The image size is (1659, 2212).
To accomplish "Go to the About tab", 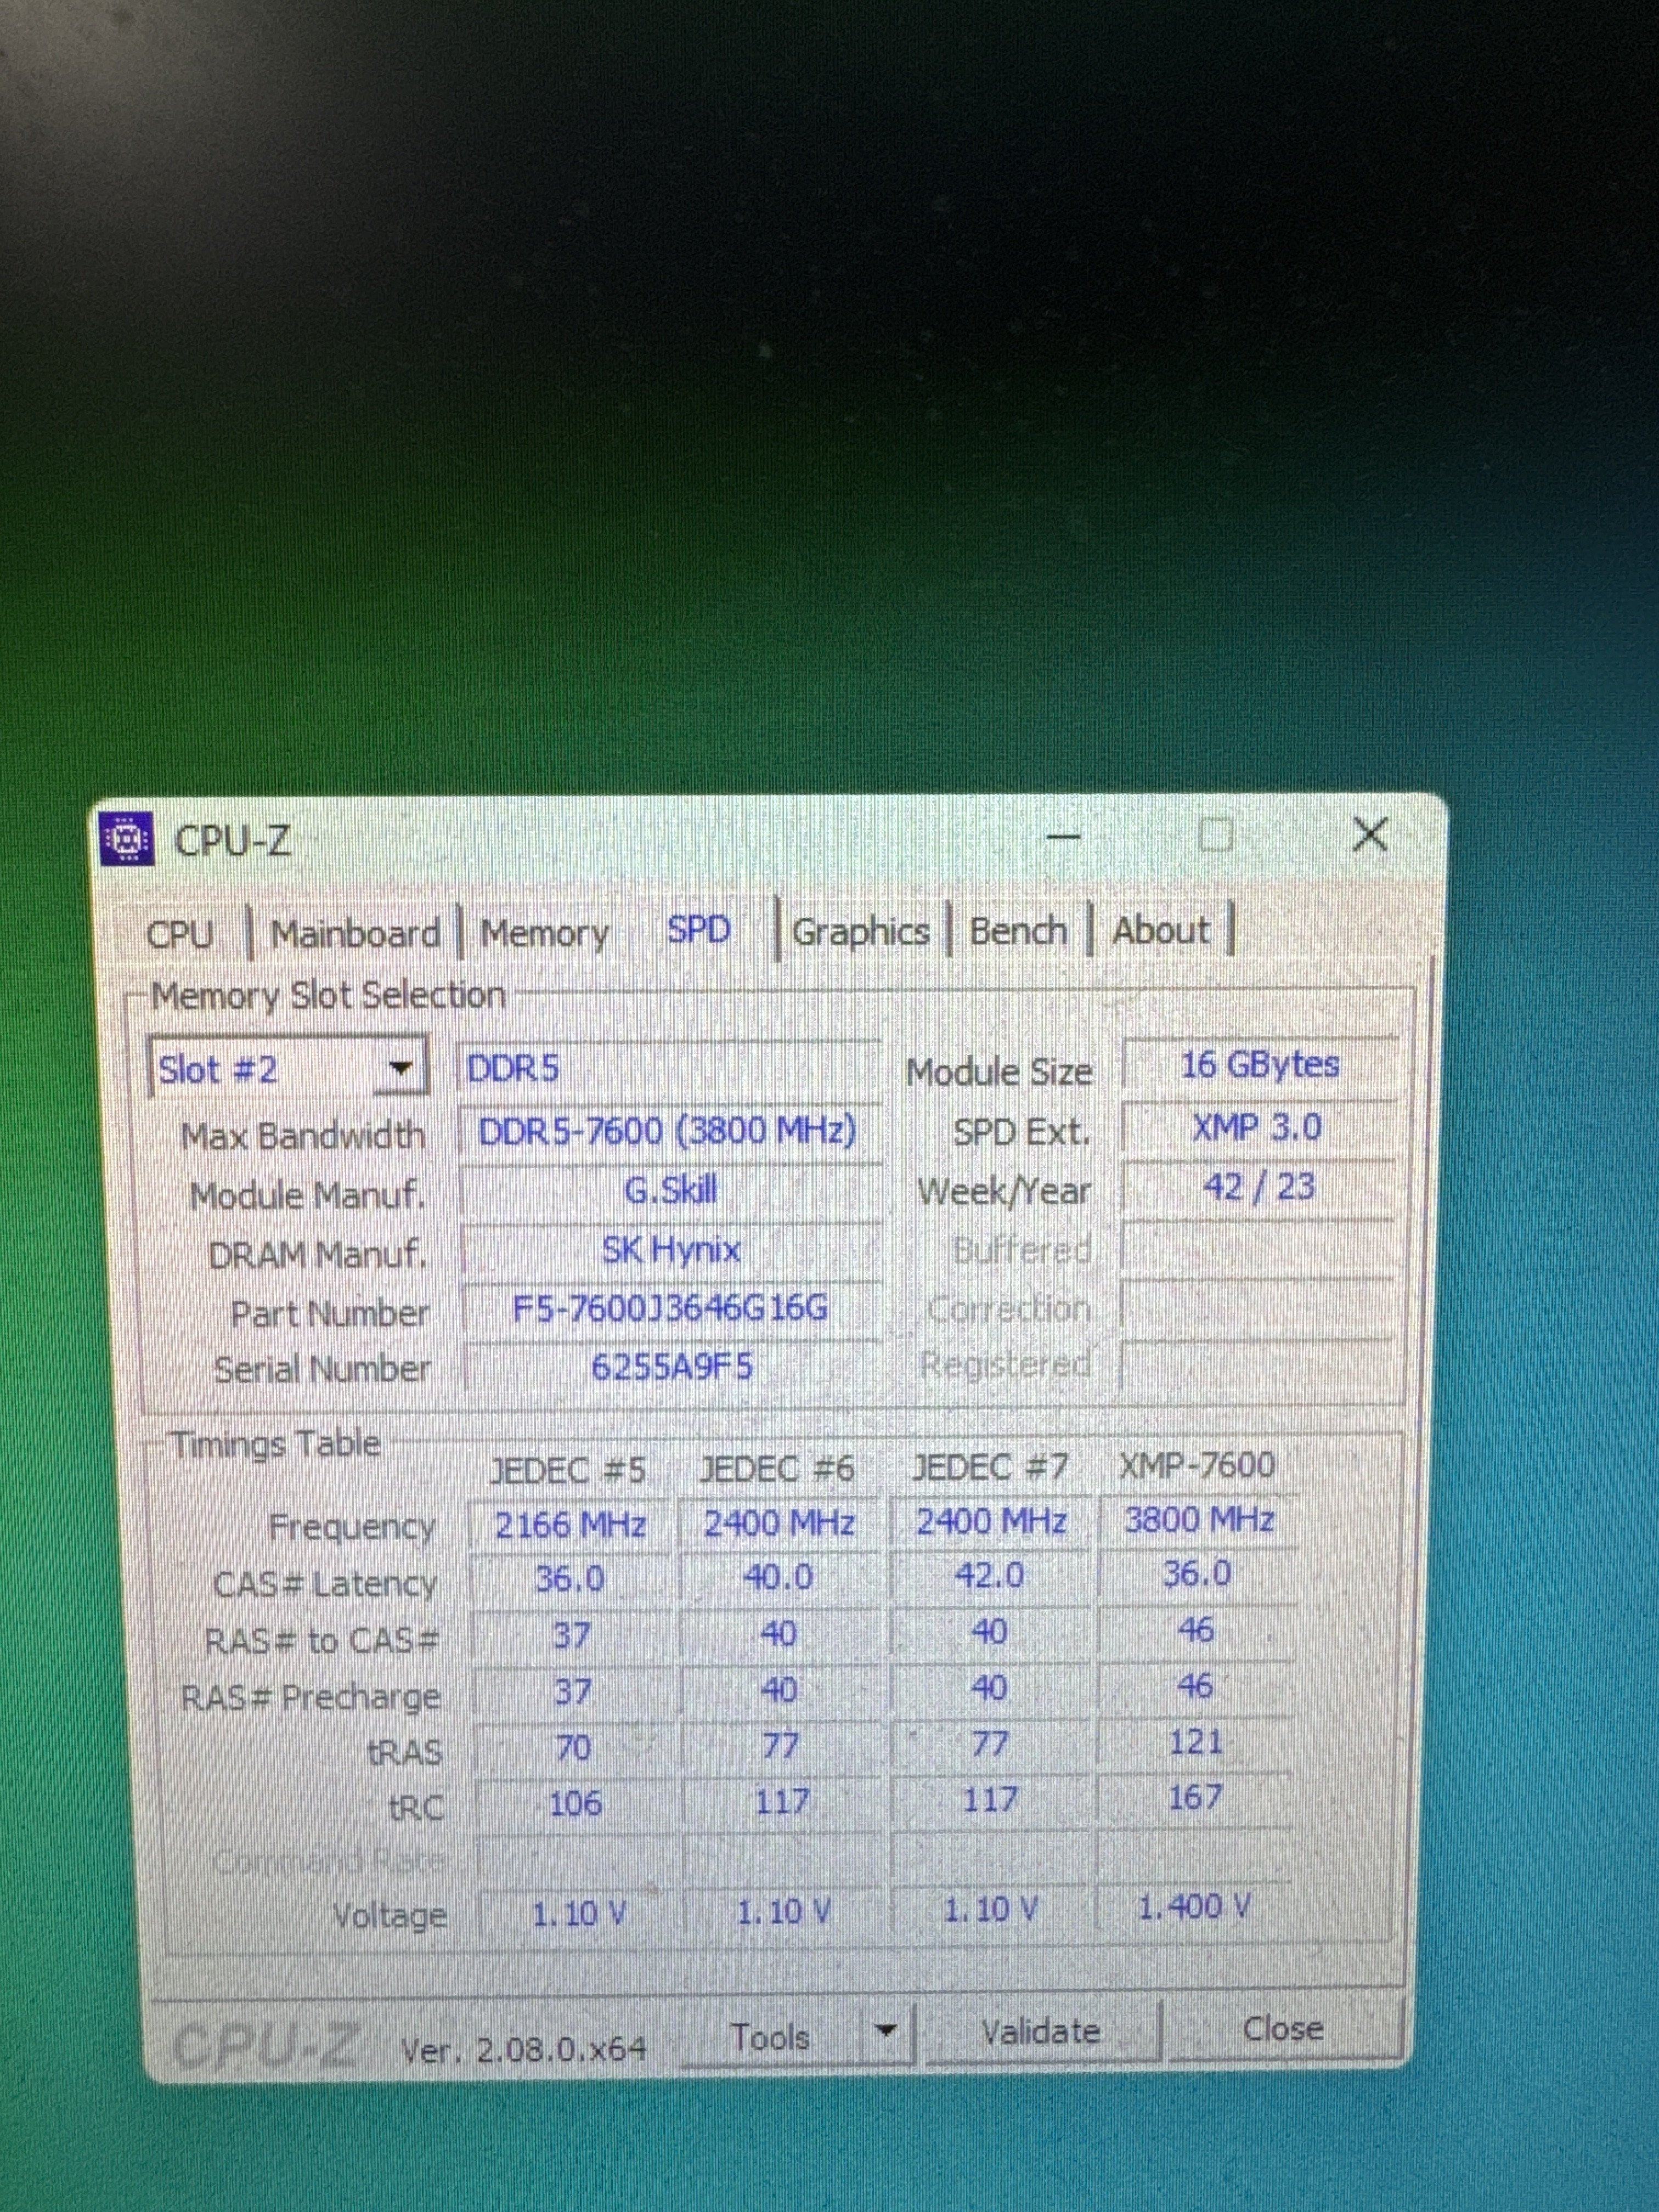I will pyautogui.click(x=1161, y=930).
